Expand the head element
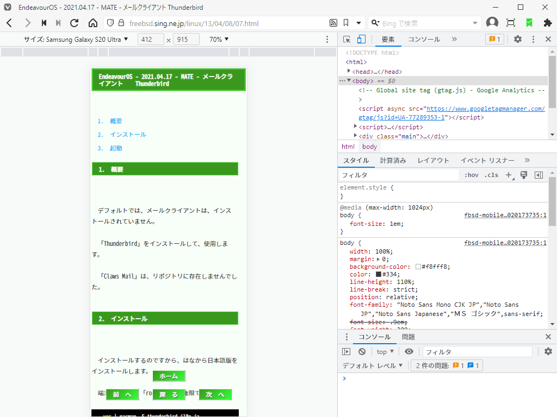Screen dimensions: 557x417 pos(349,71)
